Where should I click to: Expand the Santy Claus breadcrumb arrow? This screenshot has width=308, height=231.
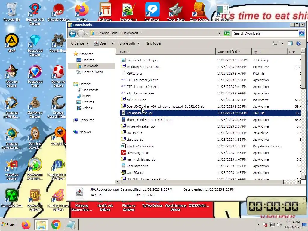pyautogui.click(x=120, y=33)
